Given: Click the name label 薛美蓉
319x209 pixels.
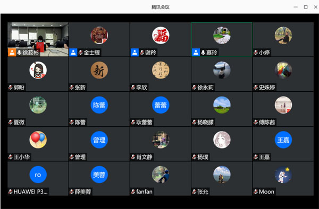Looking at the screenshot, I should pos(82,191).
